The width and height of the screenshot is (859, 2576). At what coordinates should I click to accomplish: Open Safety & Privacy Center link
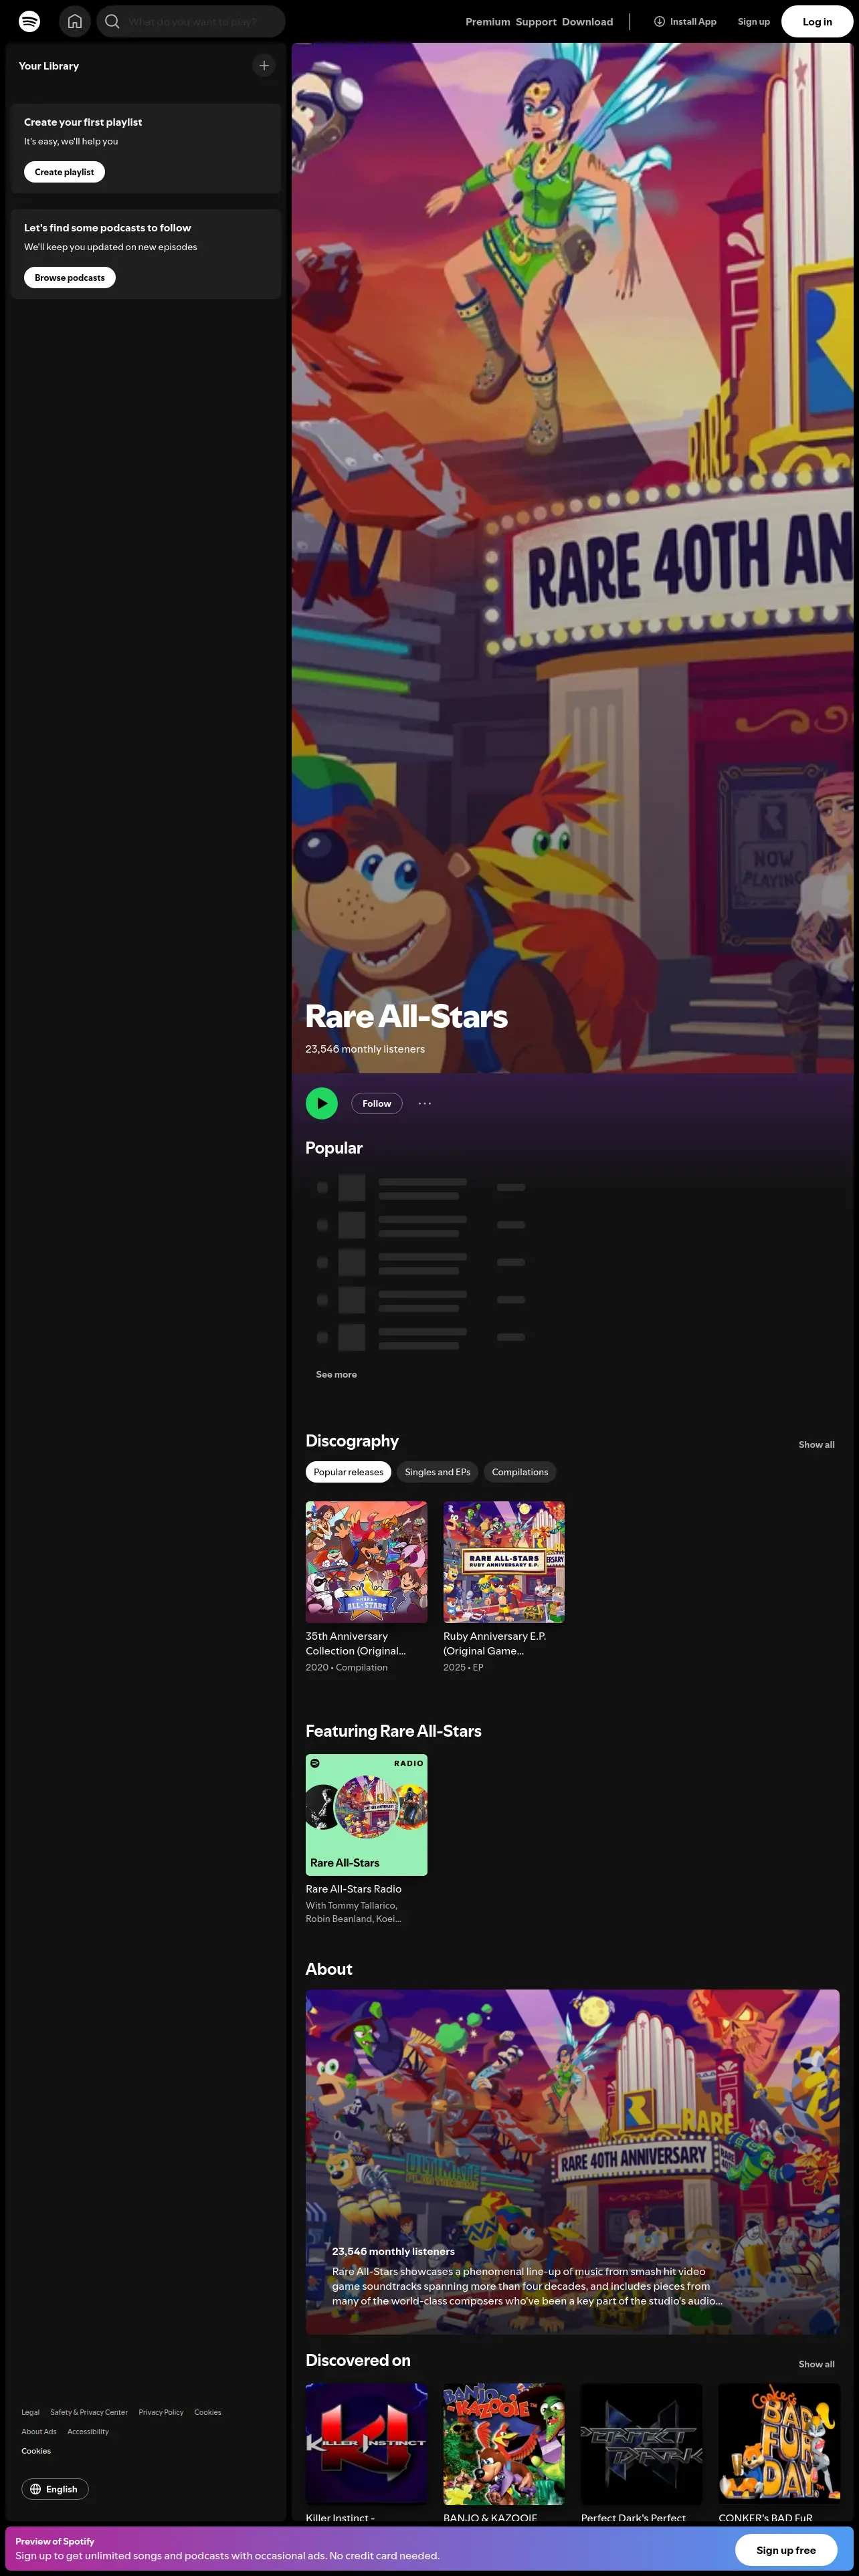pyautogui.click(x=89, y=2412)
